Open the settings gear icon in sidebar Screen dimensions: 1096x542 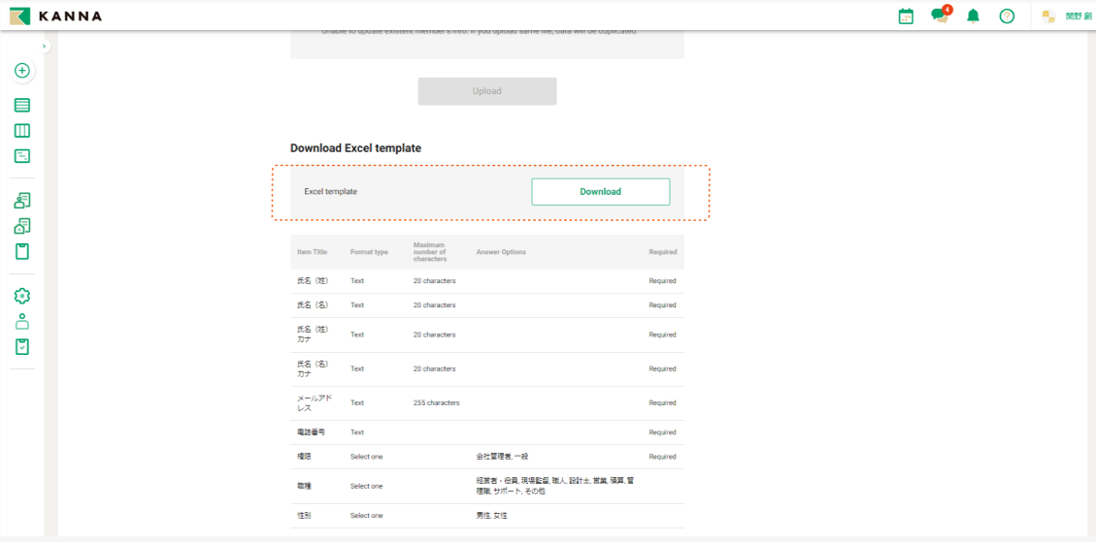(x=22, y=296)
